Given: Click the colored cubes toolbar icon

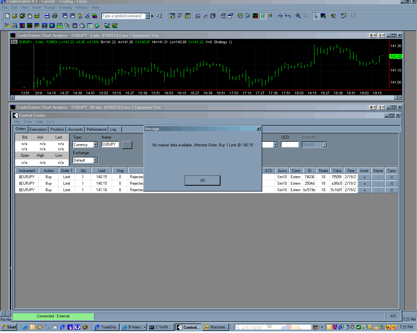Looking at the screenshot, I should [94, 16].
